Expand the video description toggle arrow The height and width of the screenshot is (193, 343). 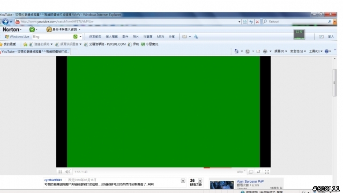click(x=183, y=181)
